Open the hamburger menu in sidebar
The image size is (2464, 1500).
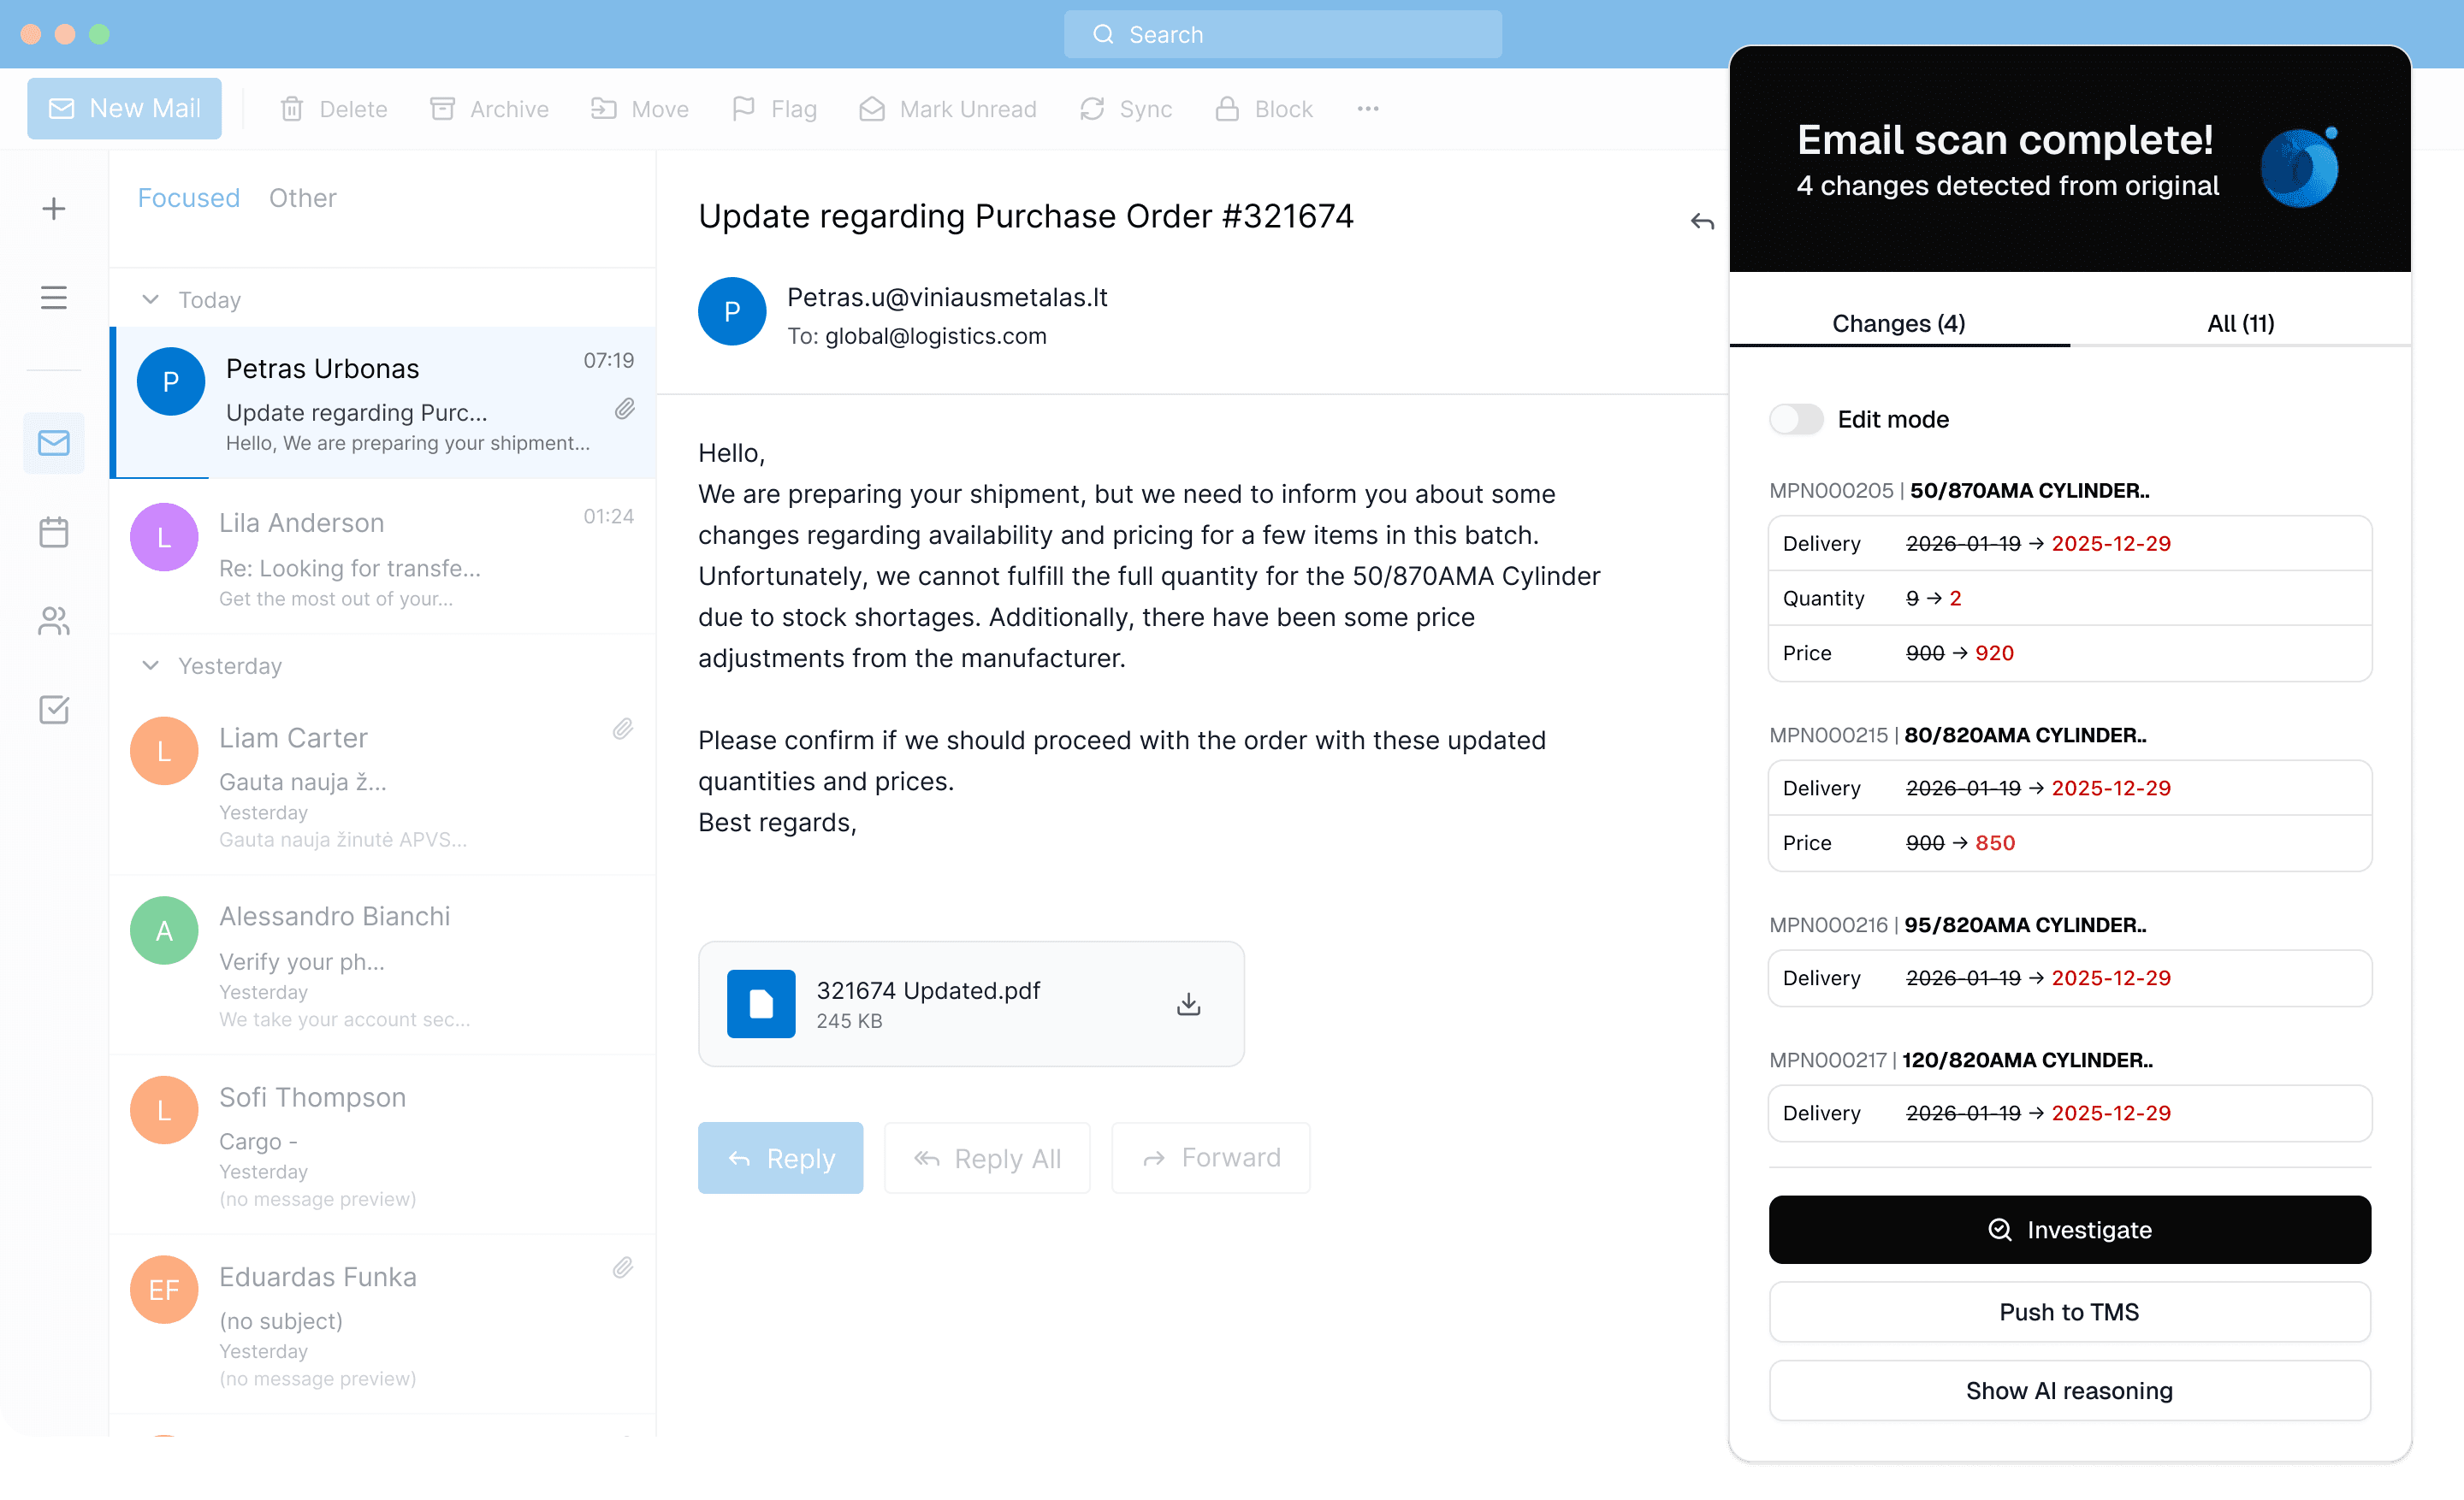pyautogui.click(x=54, y=298)
